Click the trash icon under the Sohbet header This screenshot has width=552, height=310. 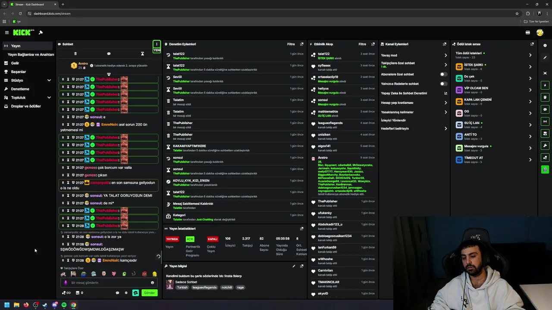(75, 54)
